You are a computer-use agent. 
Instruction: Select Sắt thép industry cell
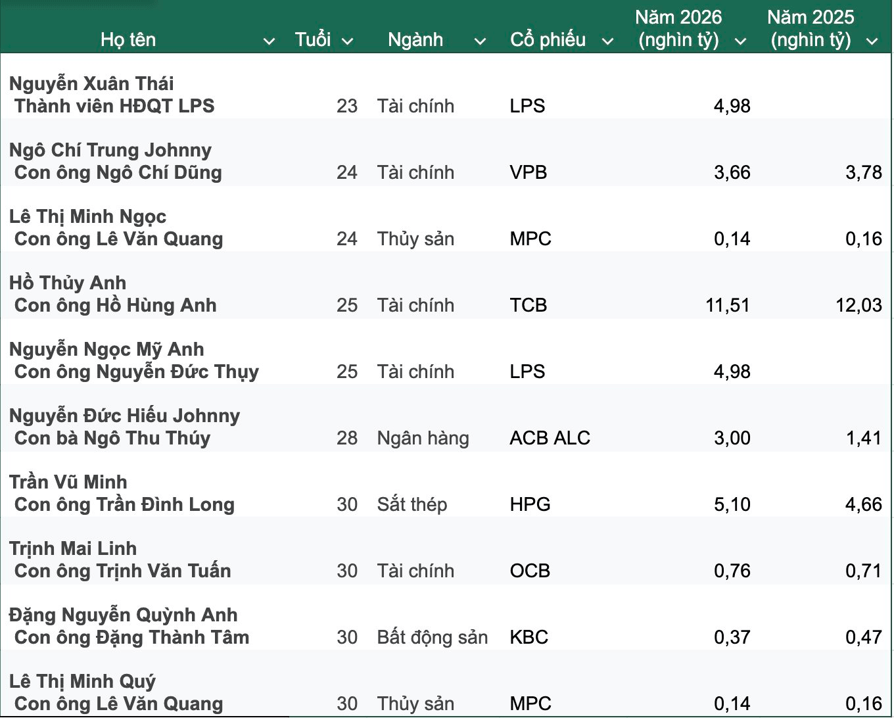(x=412, y=505)
